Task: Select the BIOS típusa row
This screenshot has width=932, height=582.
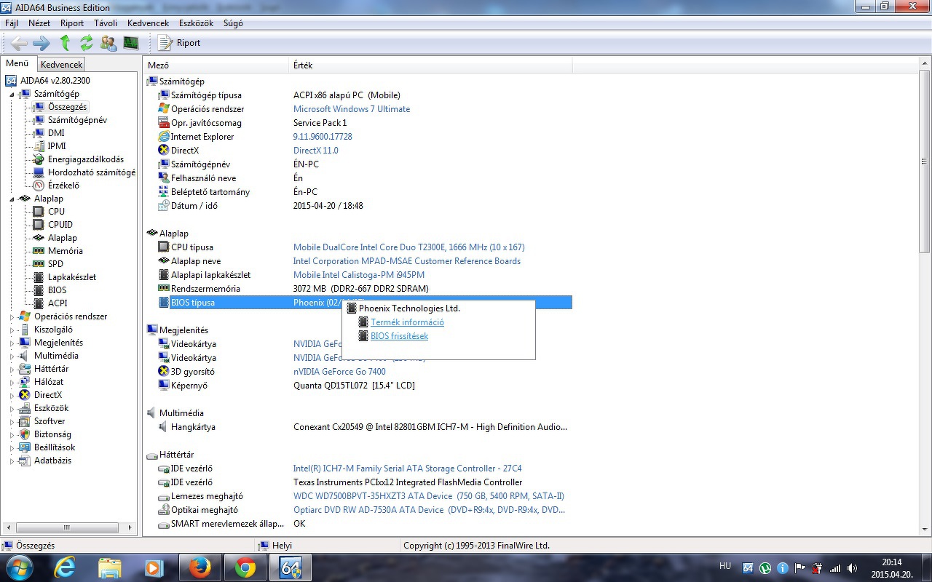Action: tap(365, 303)
